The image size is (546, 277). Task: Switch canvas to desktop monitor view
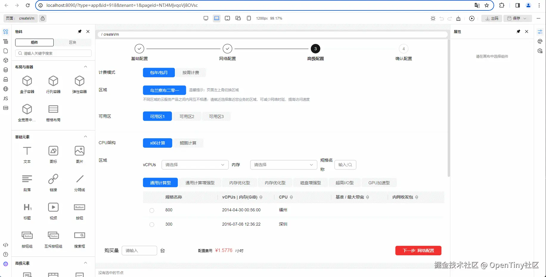pyautogui.click(x=206, y=18)
